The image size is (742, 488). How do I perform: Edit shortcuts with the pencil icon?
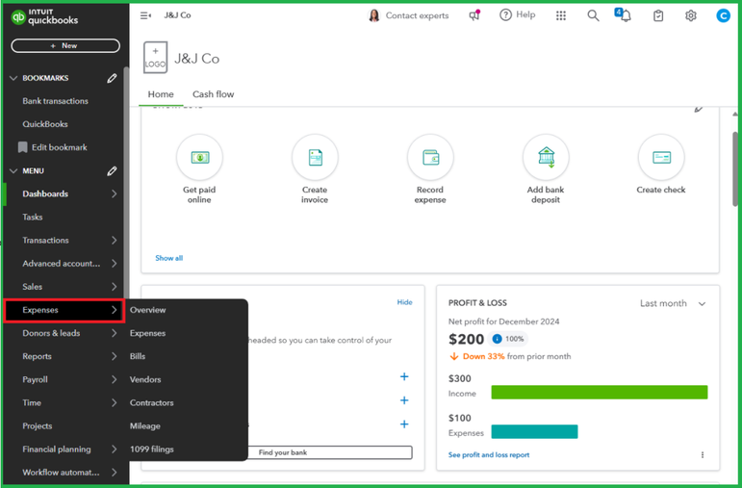click(699, 110)
